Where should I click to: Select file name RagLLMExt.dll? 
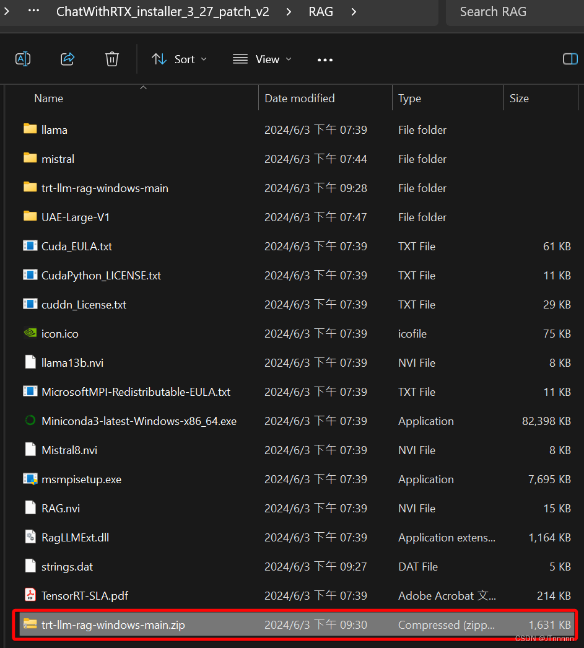[75, 537]
